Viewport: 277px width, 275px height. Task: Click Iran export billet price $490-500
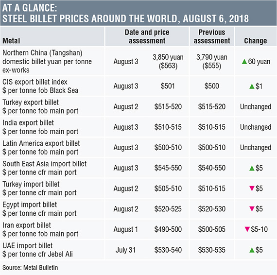click(168, 229)
